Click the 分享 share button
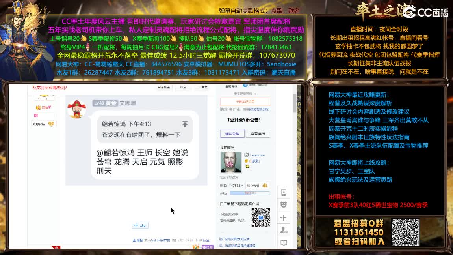 coord(140,225)
